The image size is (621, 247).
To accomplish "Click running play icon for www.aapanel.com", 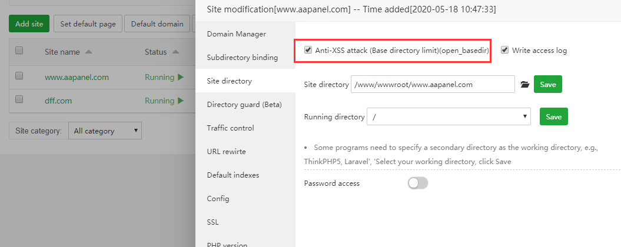I will pyautogui.click(x=180, y=77).
